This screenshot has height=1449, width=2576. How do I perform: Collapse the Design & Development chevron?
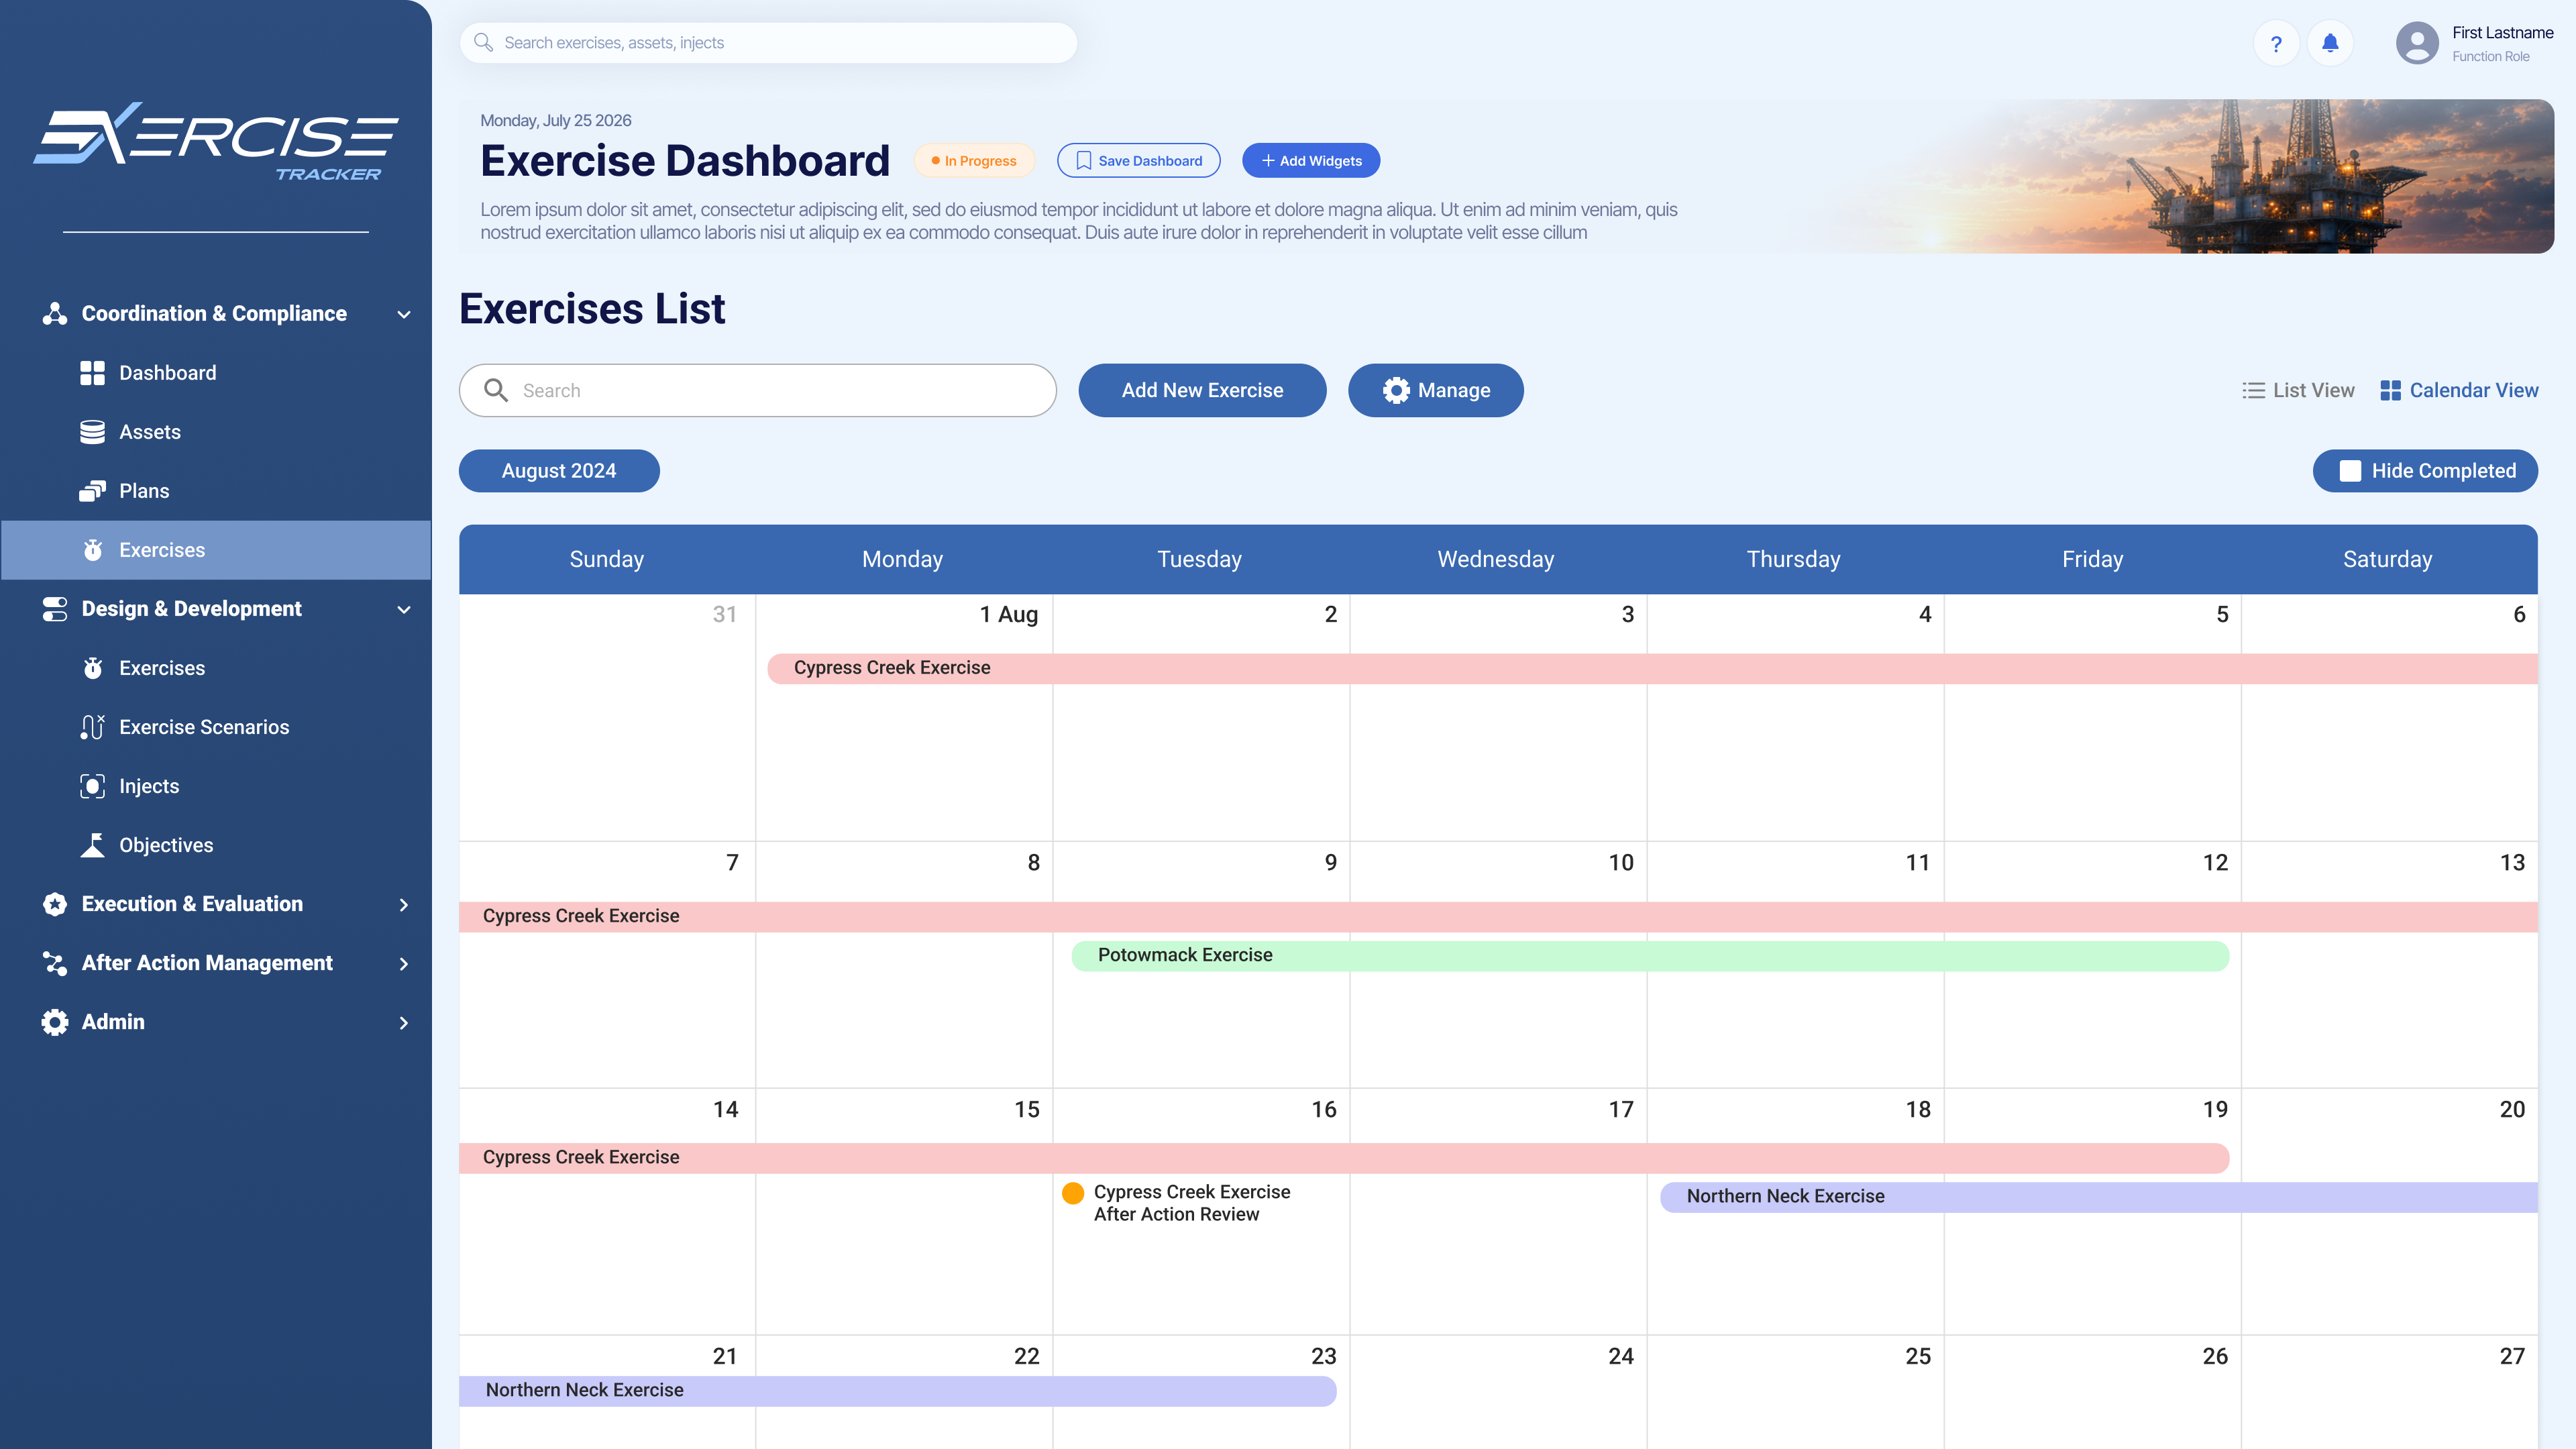[404, 609]
